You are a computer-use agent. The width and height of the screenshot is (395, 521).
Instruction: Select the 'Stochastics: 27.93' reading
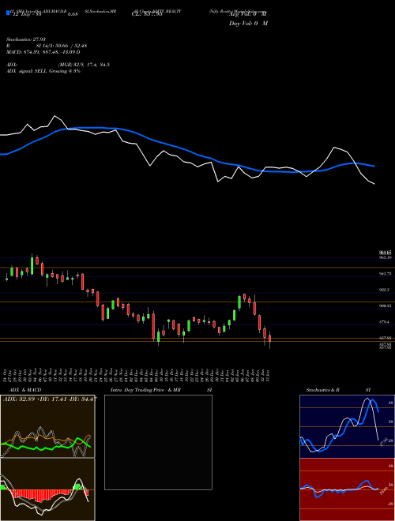(26, 39)
